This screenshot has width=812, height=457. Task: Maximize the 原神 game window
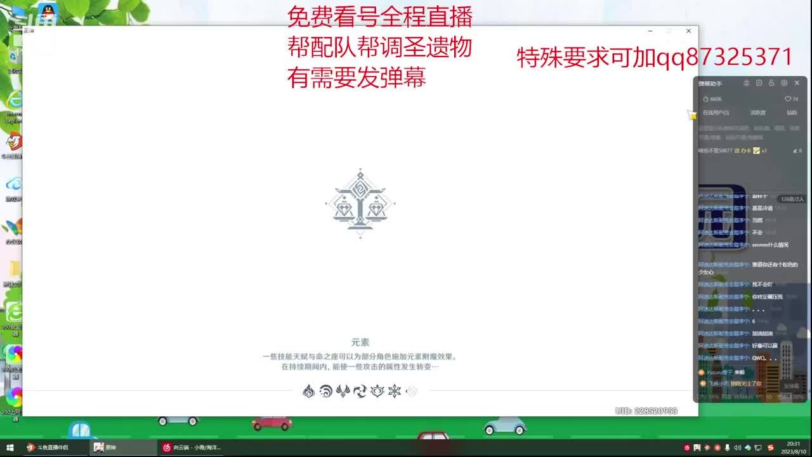point(669,31)
